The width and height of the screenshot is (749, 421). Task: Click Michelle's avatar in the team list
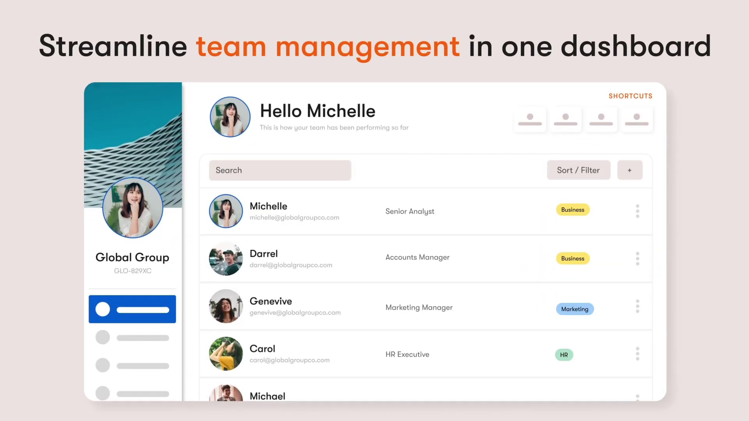[226, 211]
